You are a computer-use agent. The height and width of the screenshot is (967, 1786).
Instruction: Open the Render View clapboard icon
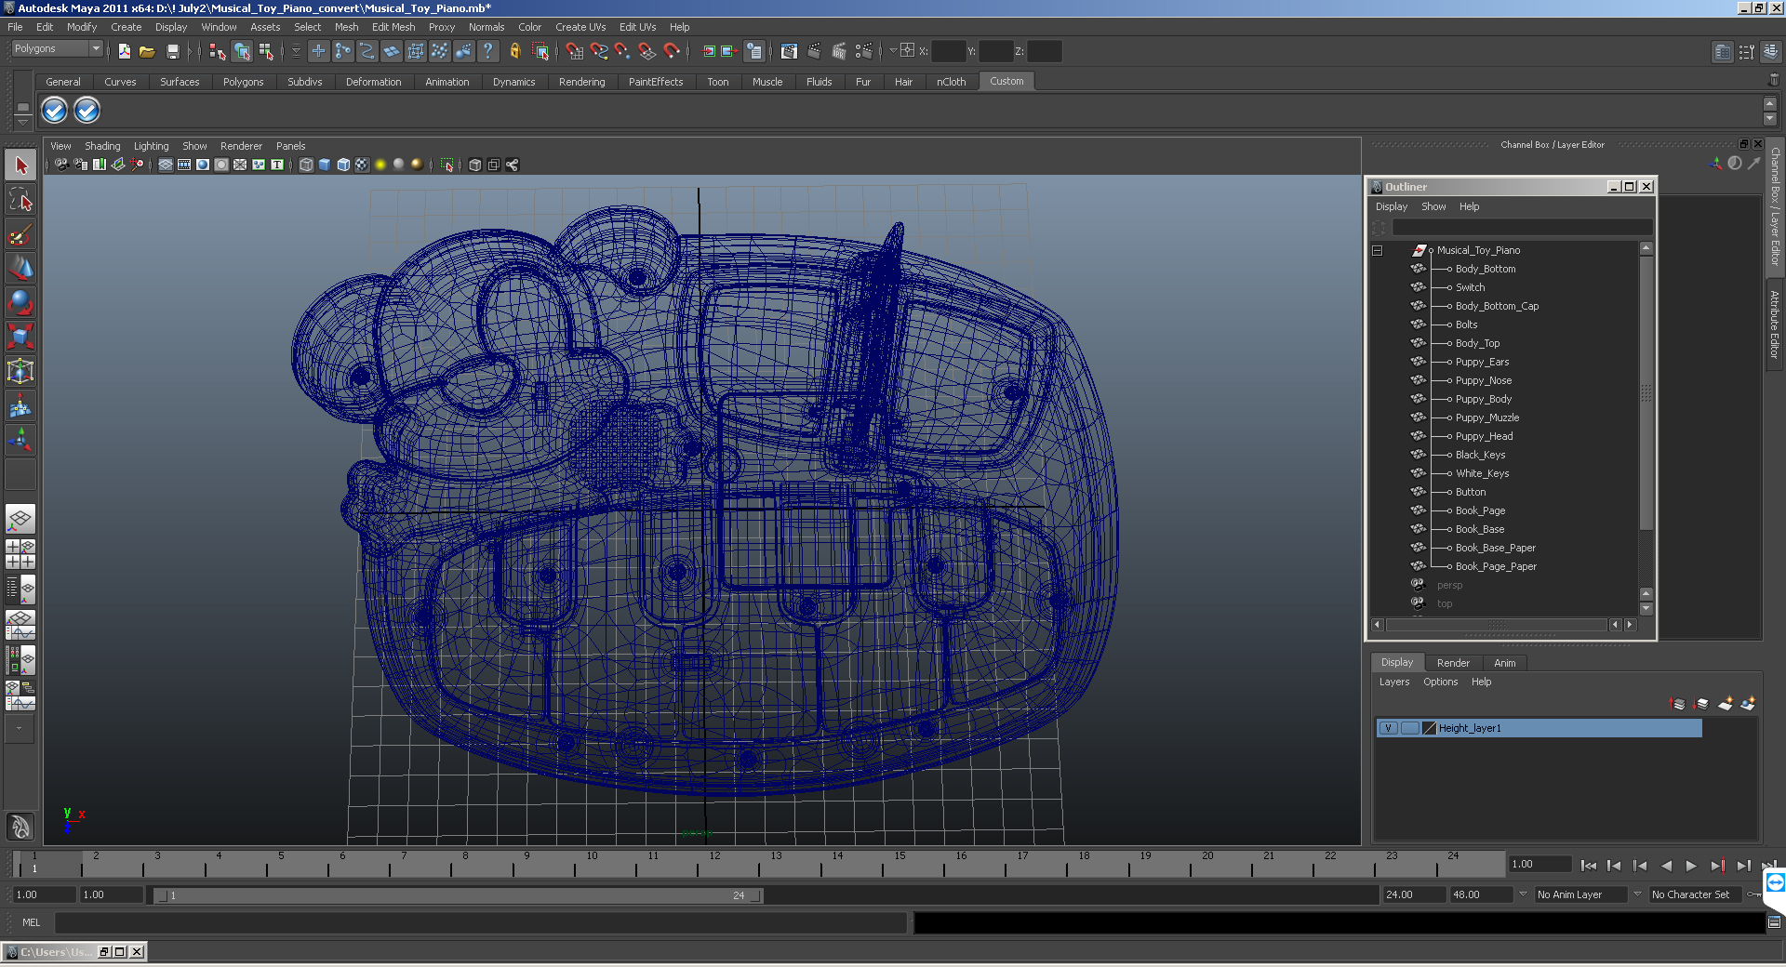coord(789,51)
